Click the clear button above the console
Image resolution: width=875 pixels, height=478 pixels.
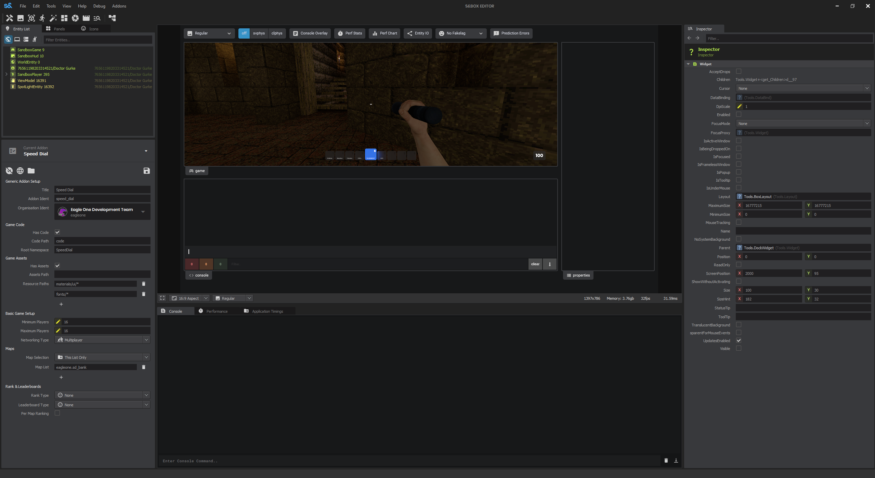pos(535,264)
